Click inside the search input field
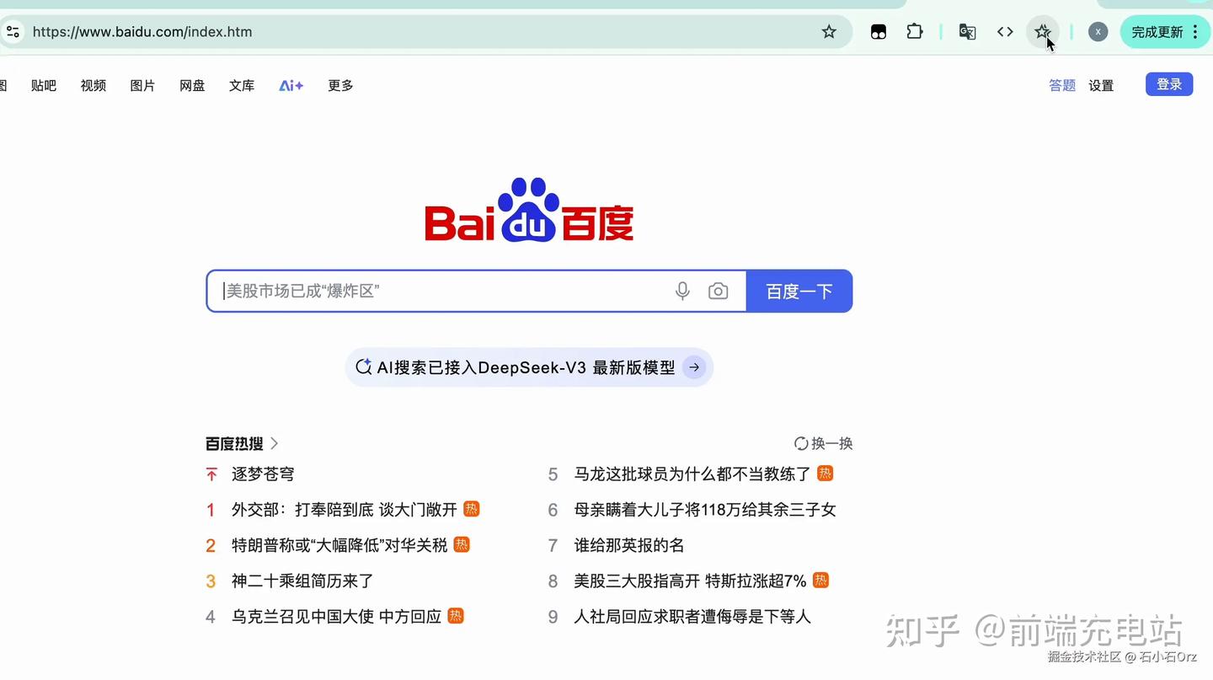 (x=438, y=291)
